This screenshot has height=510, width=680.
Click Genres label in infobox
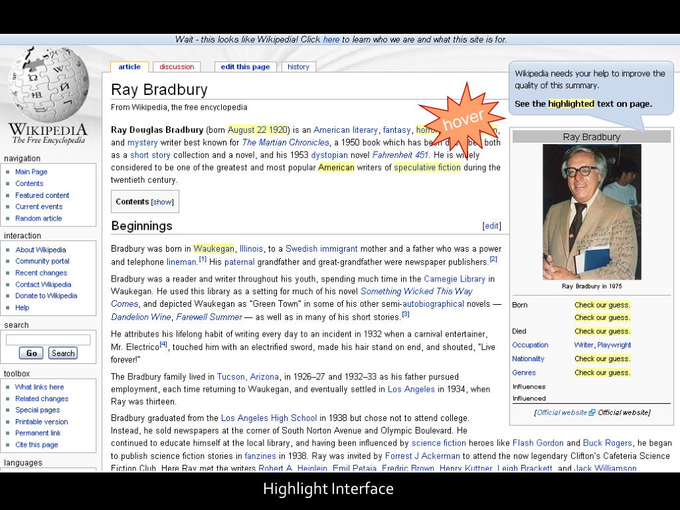click(524, 373)
